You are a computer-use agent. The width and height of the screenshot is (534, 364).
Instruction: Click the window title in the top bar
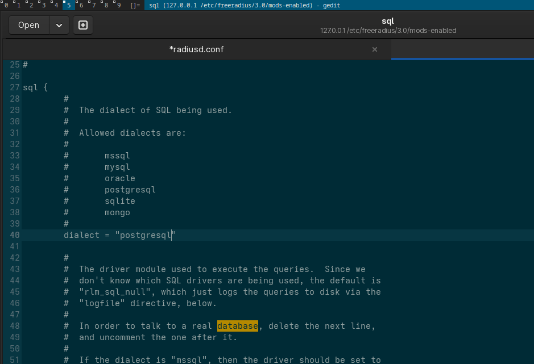tap(240, 5)
